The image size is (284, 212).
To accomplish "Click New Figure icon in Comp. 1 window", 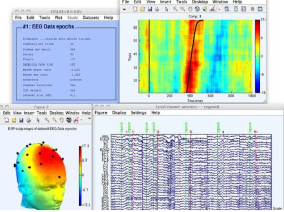I will tap(135, 9).
